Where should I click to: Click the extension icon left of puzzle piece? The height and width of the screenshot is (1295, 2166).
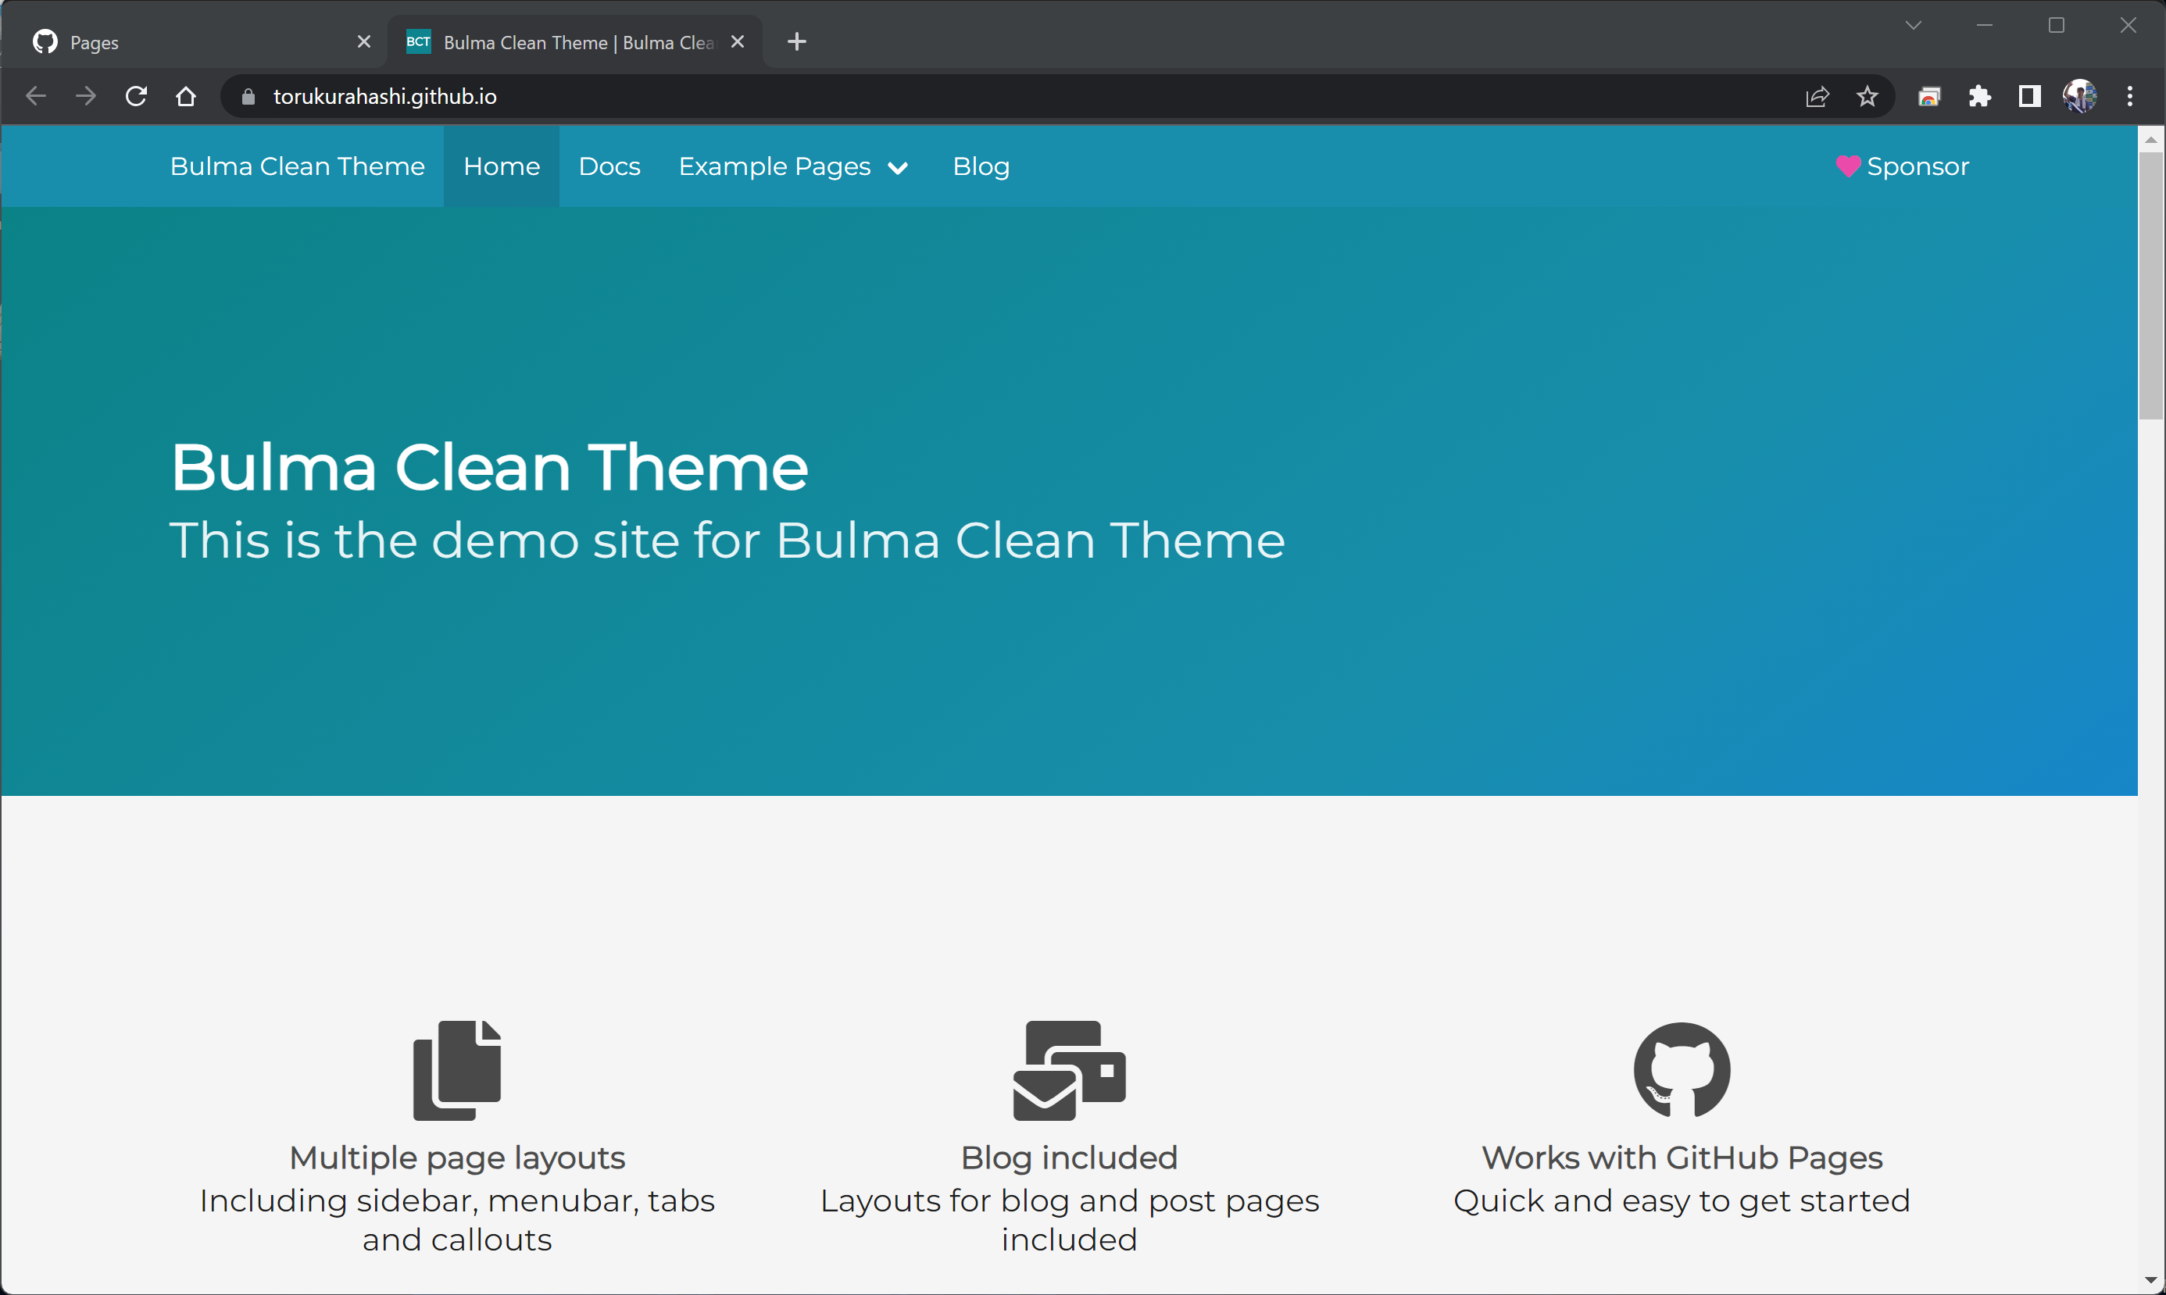click(x=1928, y=97)
